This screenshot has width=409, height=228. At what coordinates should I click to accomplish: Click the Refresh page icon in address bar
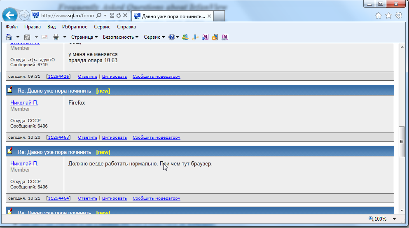point(119,16)
